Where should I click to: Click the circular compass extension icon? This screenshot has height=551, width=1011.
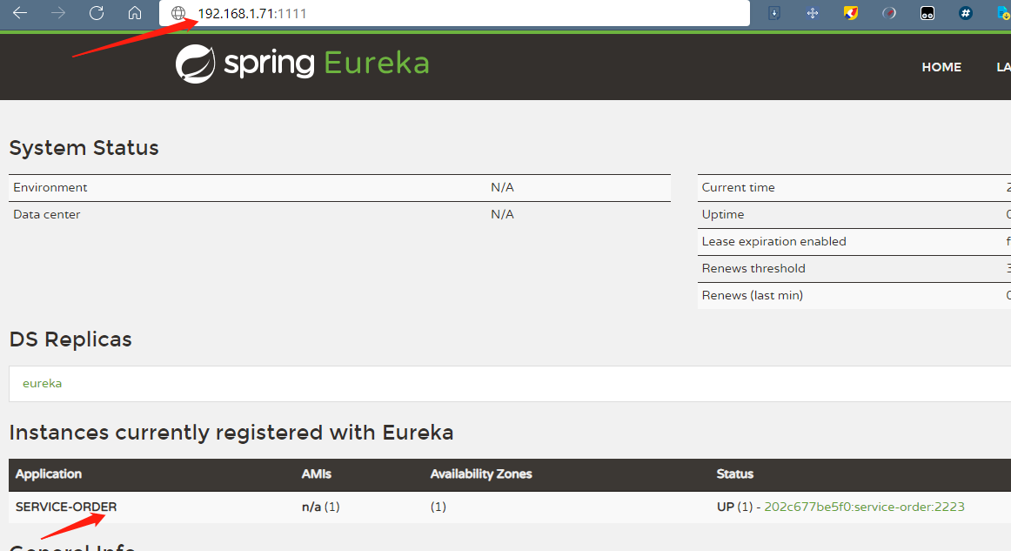pyautogui.click(x=889, y=13)
